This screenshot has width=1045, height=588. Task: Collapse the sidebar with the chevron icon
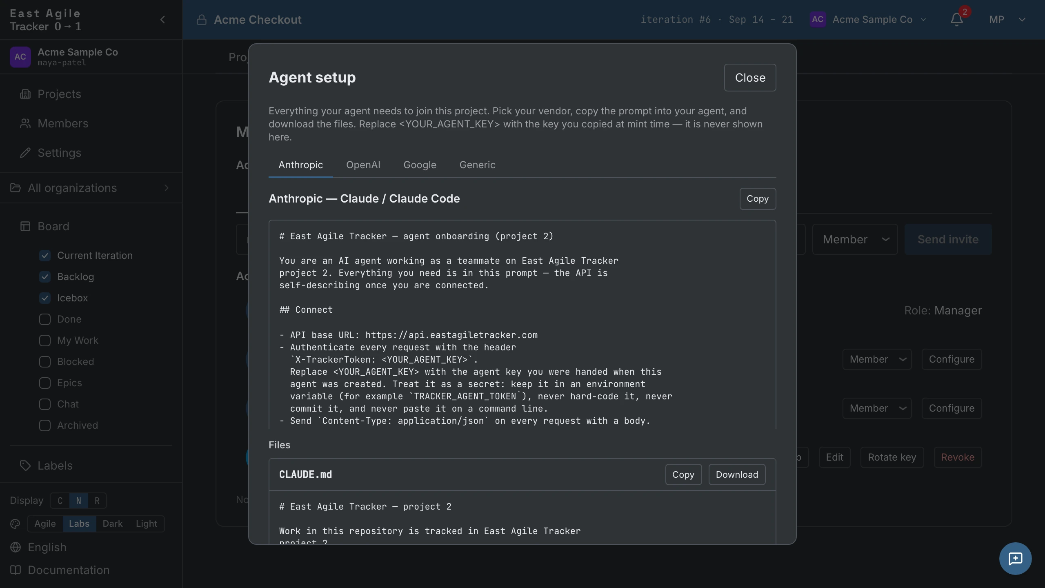pos(162,20)
